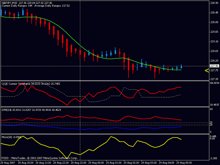This screenshot has width=220, height=165.
Task: Click the 28 Aug 22:30 time label
Action: click(61, 163)
